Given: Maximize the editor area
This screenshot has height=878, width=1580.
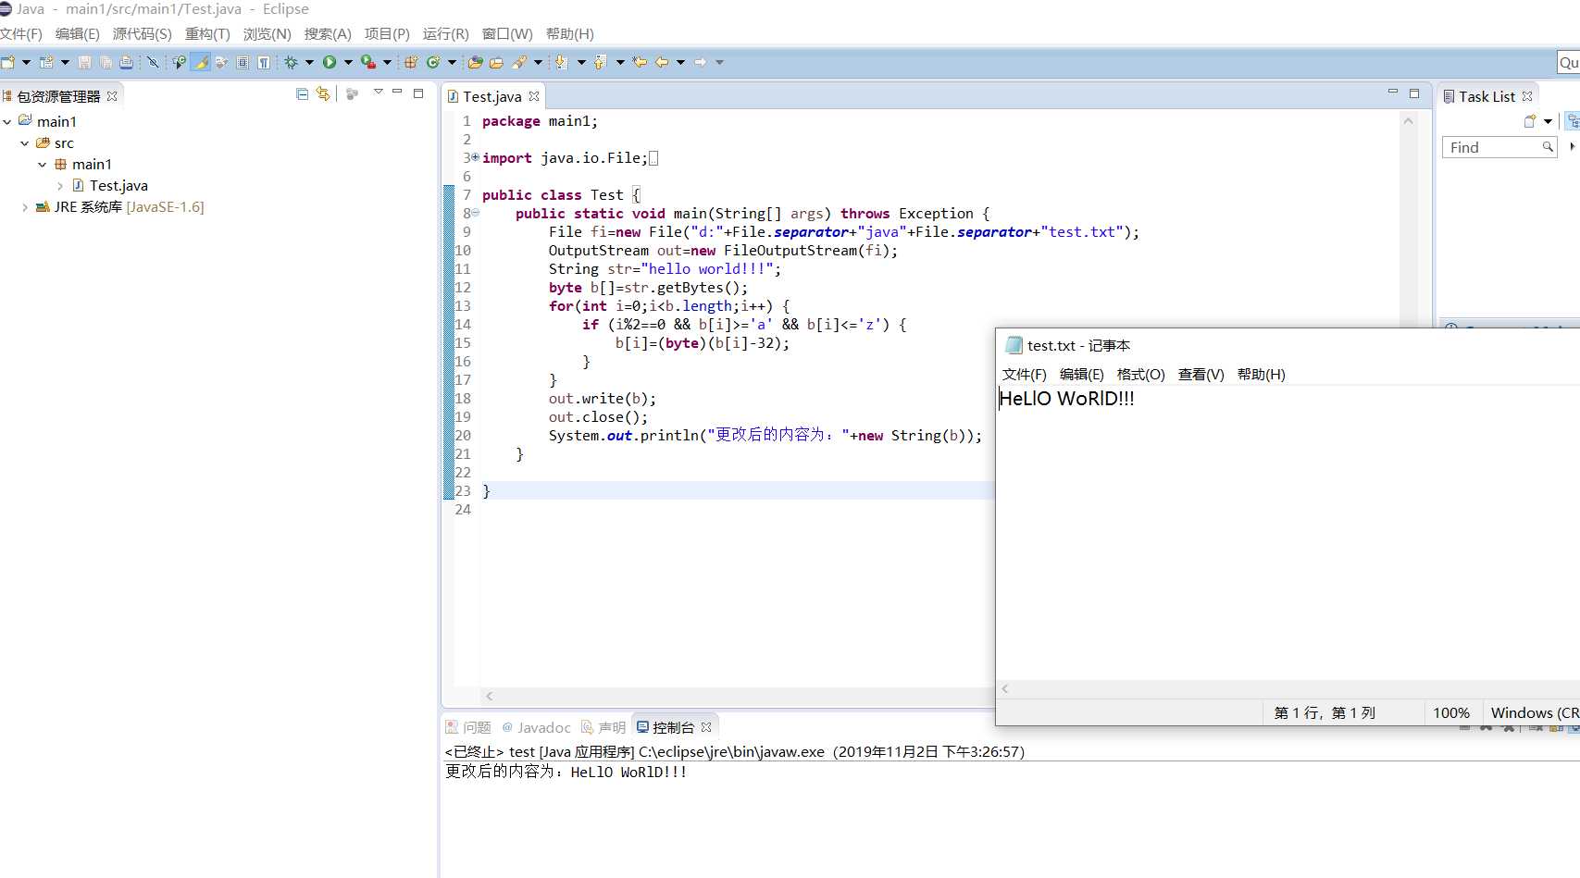Looking at the screenshot, I should pos(1414,93).
